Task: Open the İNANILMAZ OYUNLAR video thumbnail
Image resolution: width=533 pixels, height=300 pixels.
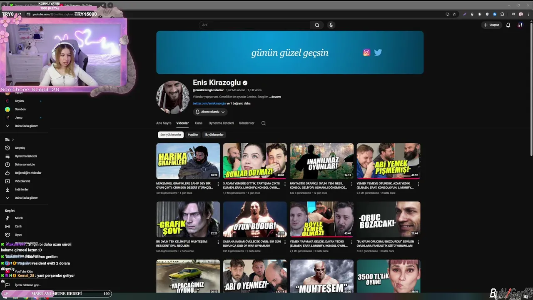Action: pyautogui.click(x=321, y=161)
